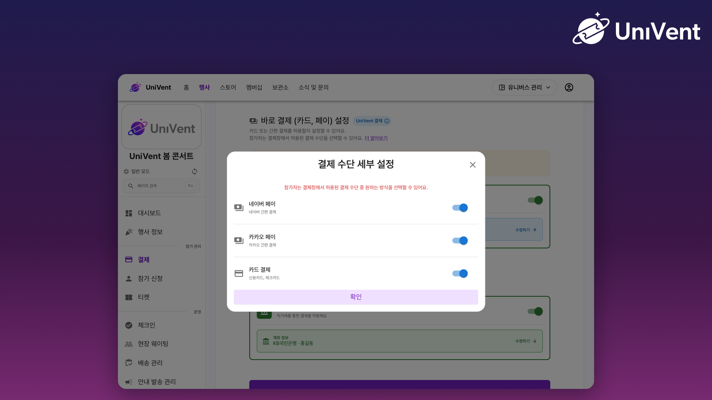Image resolution: width=712 pixels, height=400 pixels.
Task: Select the 행사 menu item
Action: coord(204,87)
